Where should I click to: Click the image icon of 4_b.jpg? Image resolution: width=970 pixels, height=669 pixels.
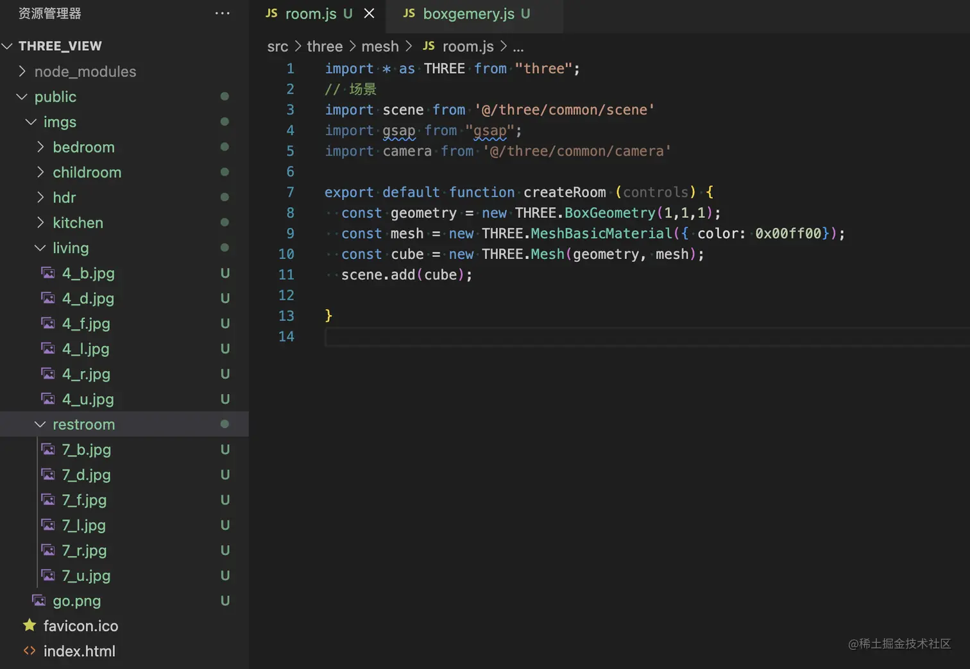[48, 273]
